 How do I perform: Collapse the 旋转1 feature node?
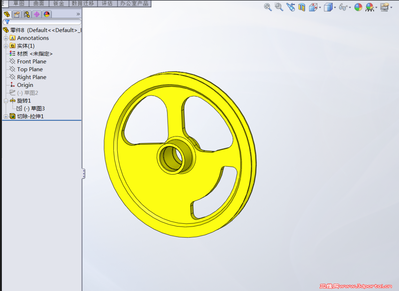pos(6,101)
